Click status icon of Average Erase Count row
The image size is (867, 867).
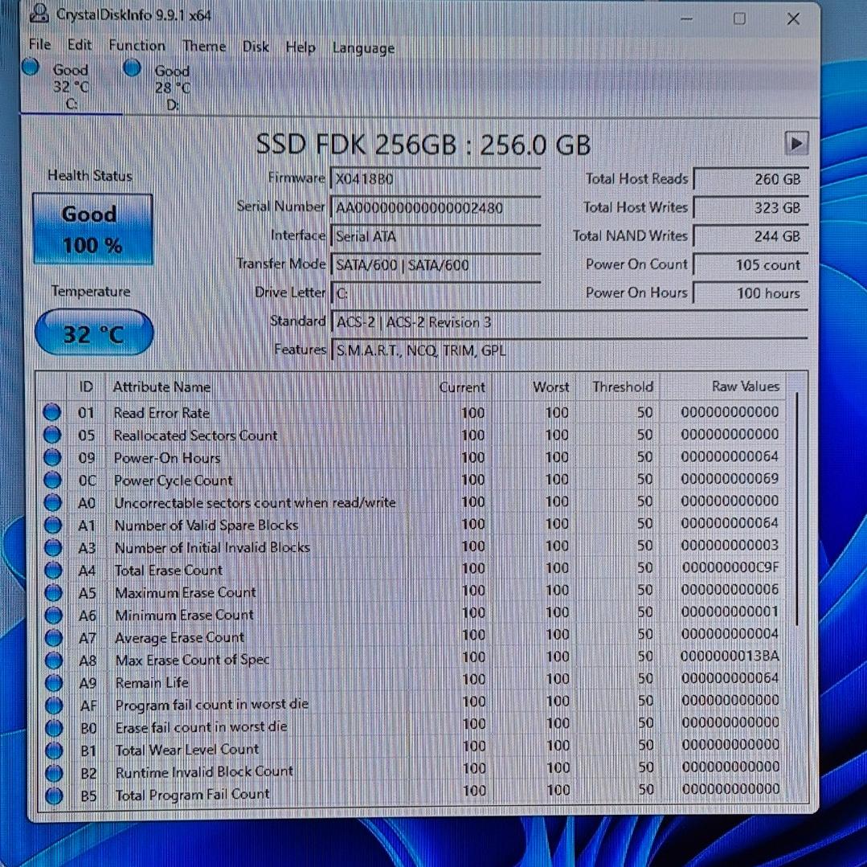pyautogui.click(x=54, y=637)
